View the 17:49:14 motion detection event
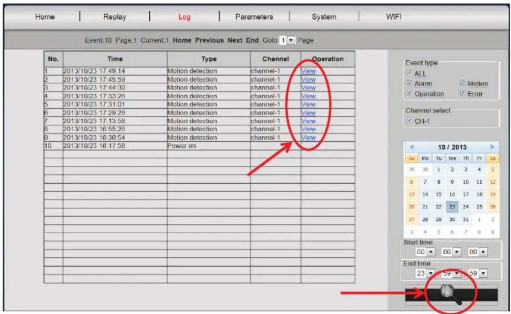 point(308,72)
